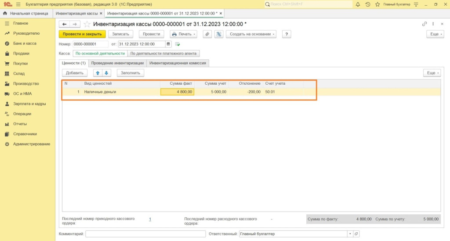Open favorites star in title bar
Viewport: 450px width, 241px height.
(377, 4)
